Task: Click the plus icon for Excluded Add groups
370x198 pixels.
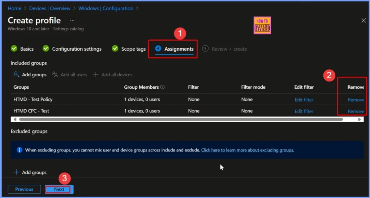Action: (16, 172)
